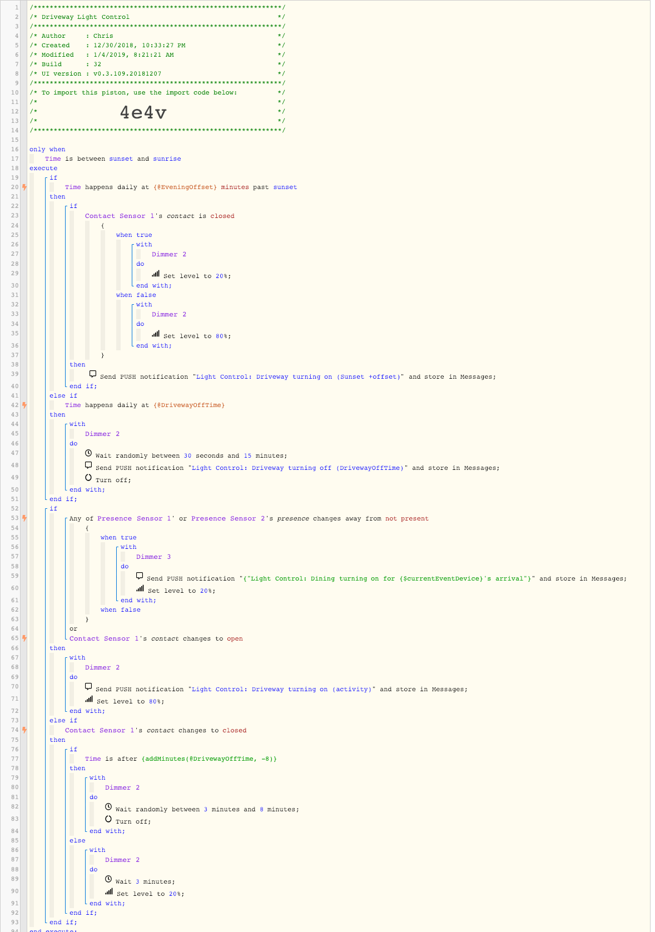Click "Dimmer 2" on line 45
Viewport: 655px width, 932px height.
(102, 434)
